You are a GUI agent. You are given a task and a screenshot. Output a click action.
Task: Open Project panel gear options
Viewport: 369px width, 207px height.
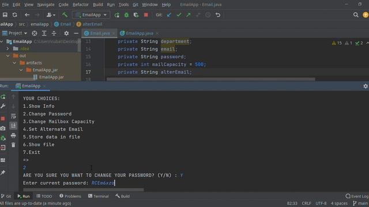pyautogui.click(x=66, y=33)
